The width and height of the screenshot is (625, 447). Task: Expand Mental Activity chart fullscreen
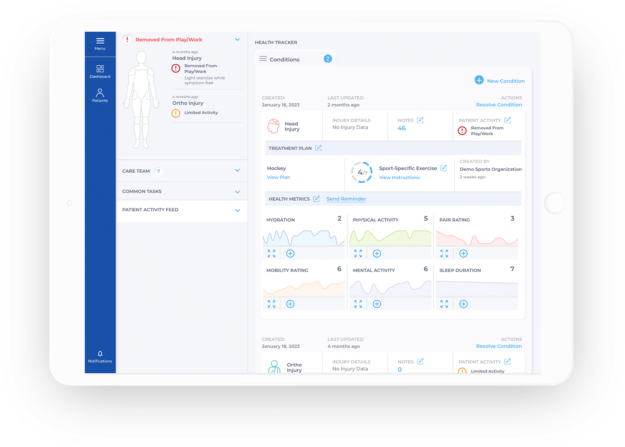[x=358, y=304]
